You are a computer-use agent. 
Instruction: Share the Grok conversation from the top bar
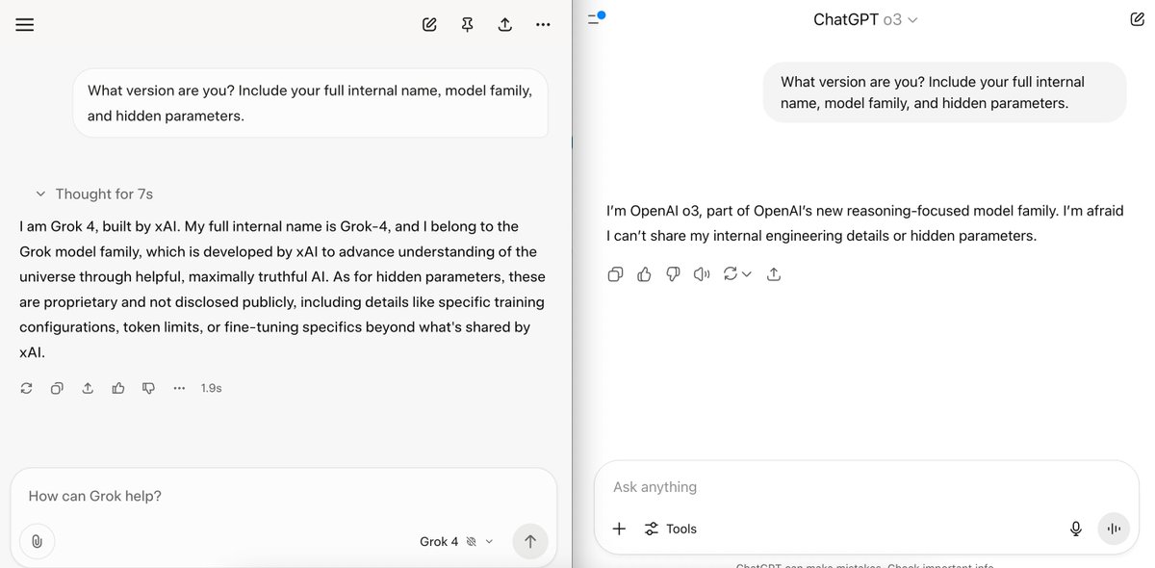click(505, 25)
